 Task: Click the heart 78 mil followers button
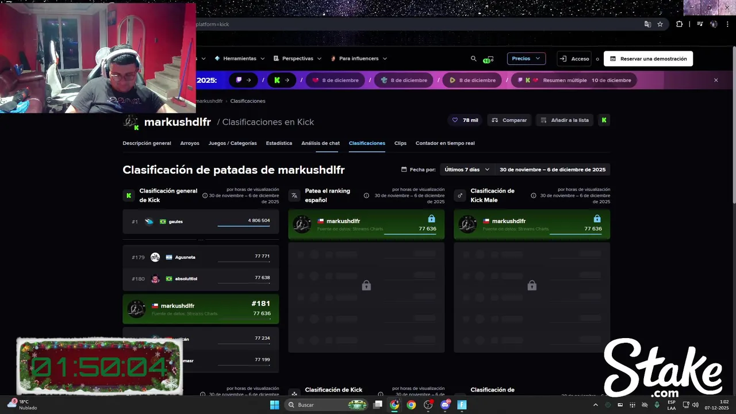point(465,120)
